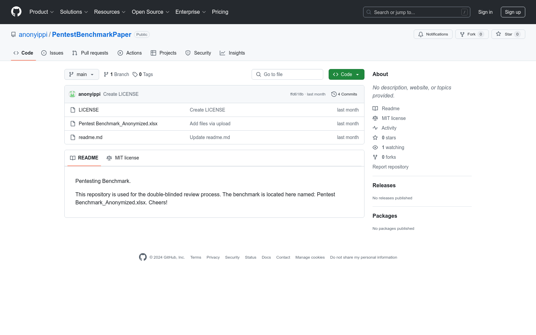536x335 pixels.
Task: Click the Pentest Benchmark xlsx file icon
Action: point(73,124)
